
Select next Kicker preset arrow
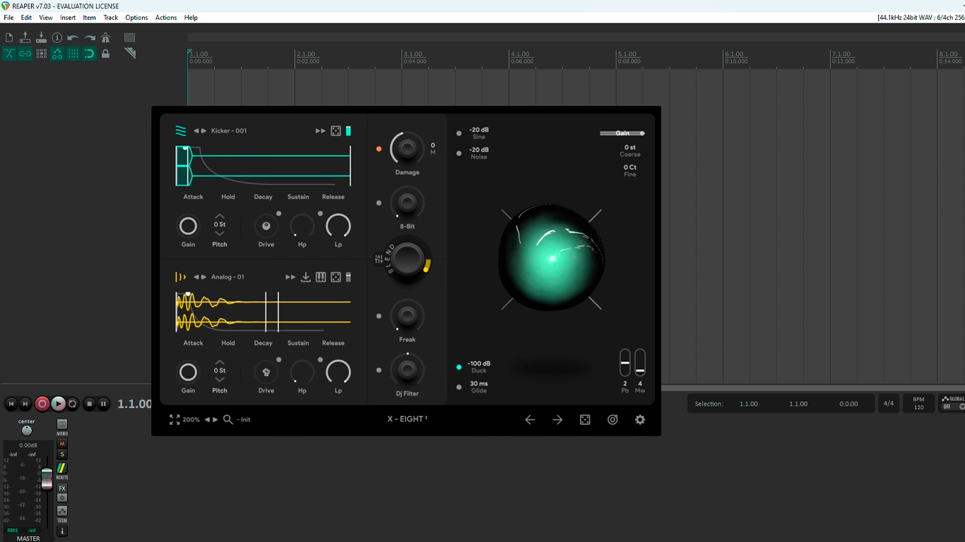click(204, 131)
